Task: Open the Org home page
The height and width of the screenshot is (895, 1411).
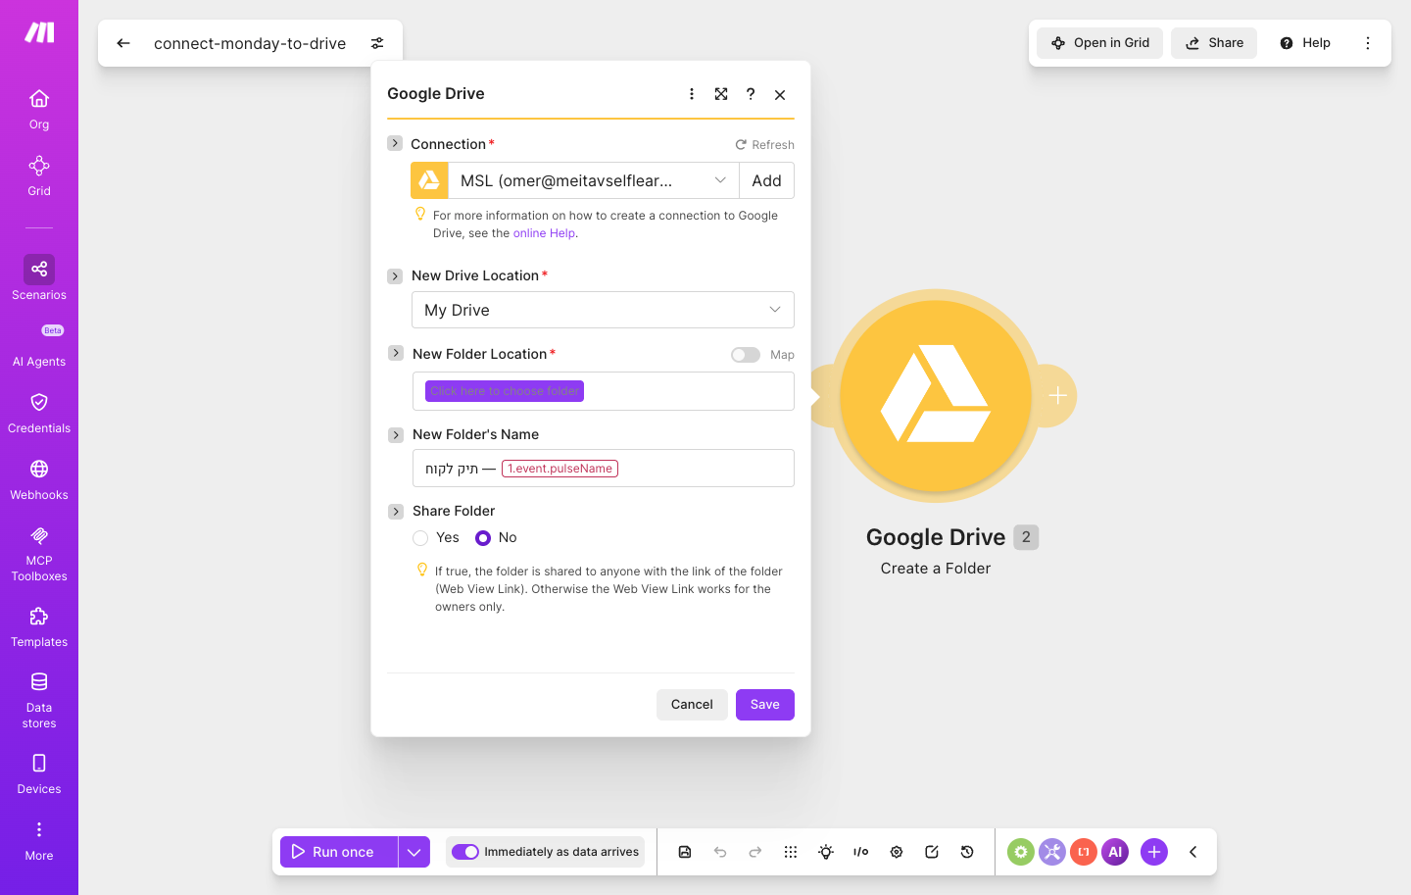Action: 39,109
